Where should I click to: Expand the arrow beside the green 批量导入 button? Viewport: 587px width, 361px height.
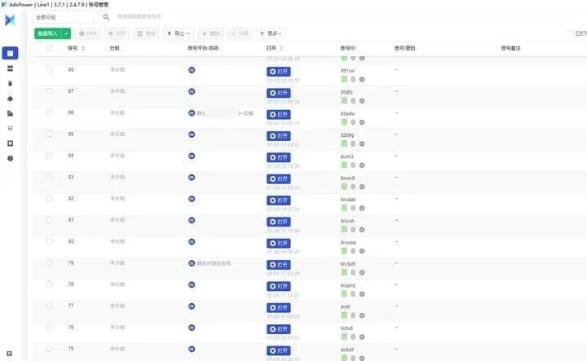tap(66, 33)
